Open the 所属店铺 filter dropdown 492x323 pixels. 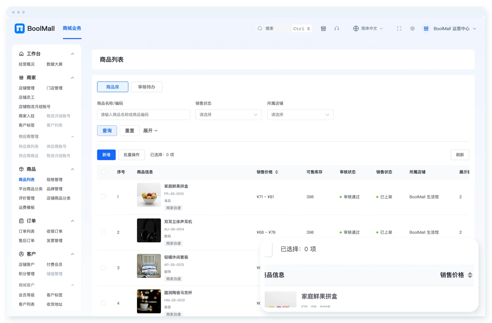pyautogui.click(x=300, y=115)
